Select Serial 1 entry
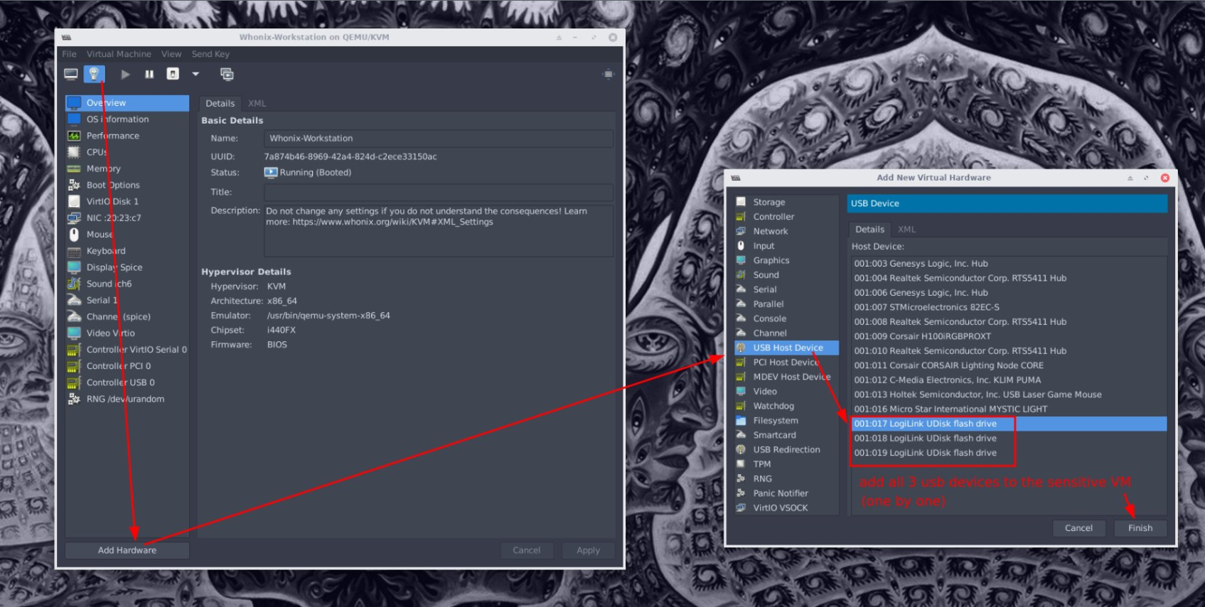 click(x=127, y=300)
